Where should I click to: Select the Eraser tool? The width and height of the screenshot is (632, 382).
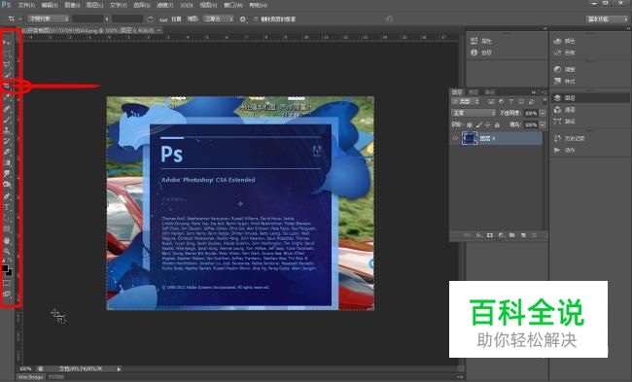7,152
